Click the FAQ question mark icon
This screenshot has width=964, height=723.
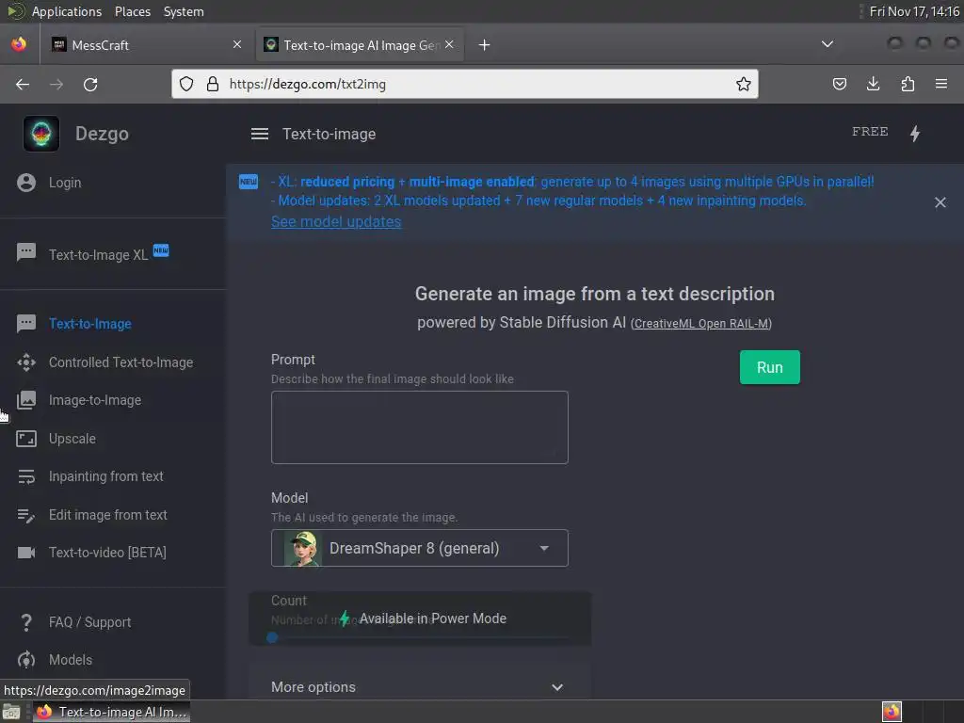coord(26,622)
